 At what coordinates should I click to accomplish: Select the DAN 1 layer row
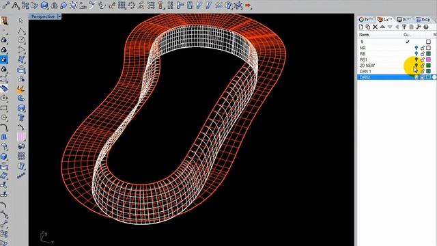pyautogui.click(x=397, y=71)
